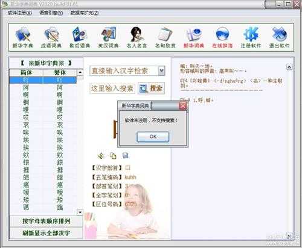Click the 【汉字部首】 value 口

click(127, 168)
